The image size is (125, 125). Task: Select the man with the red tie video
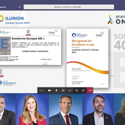pos(66,109)
